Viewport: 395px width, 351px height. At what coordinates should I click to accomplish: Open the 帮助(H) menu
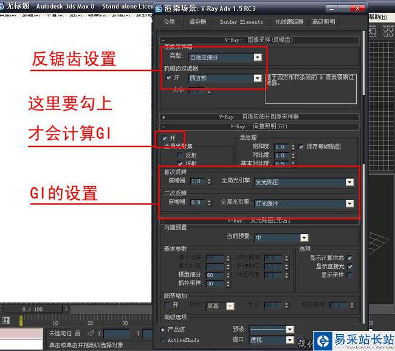[378, 17]
